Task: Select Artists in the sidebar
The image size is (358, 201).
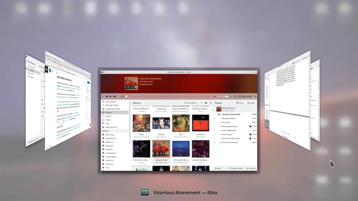Action: [x=115, y=116]
